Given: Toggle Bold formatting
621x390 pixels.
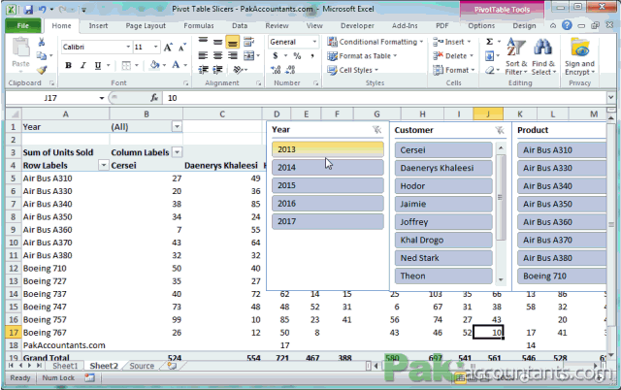Looking at the screenshot, I should click(69, 65).
